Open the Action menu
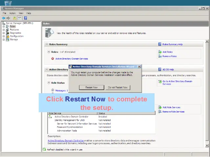 pyautogui.click(x=12, y=13)
